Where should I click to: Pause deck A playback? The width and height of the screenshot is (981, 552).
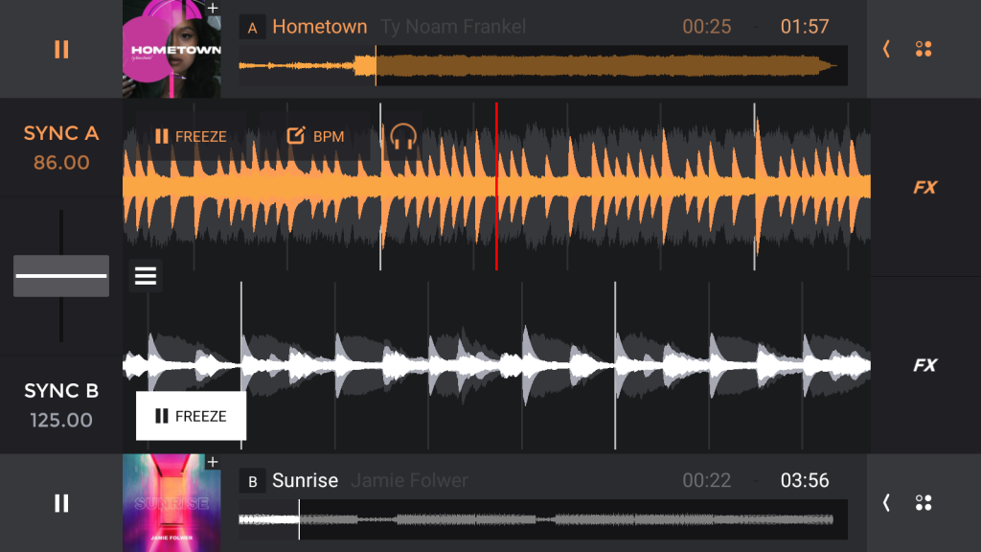61,49
